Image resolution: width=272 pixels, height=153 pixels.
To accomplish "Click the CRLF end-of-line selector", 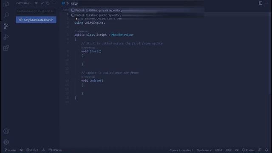I will [x=229, y=150].
